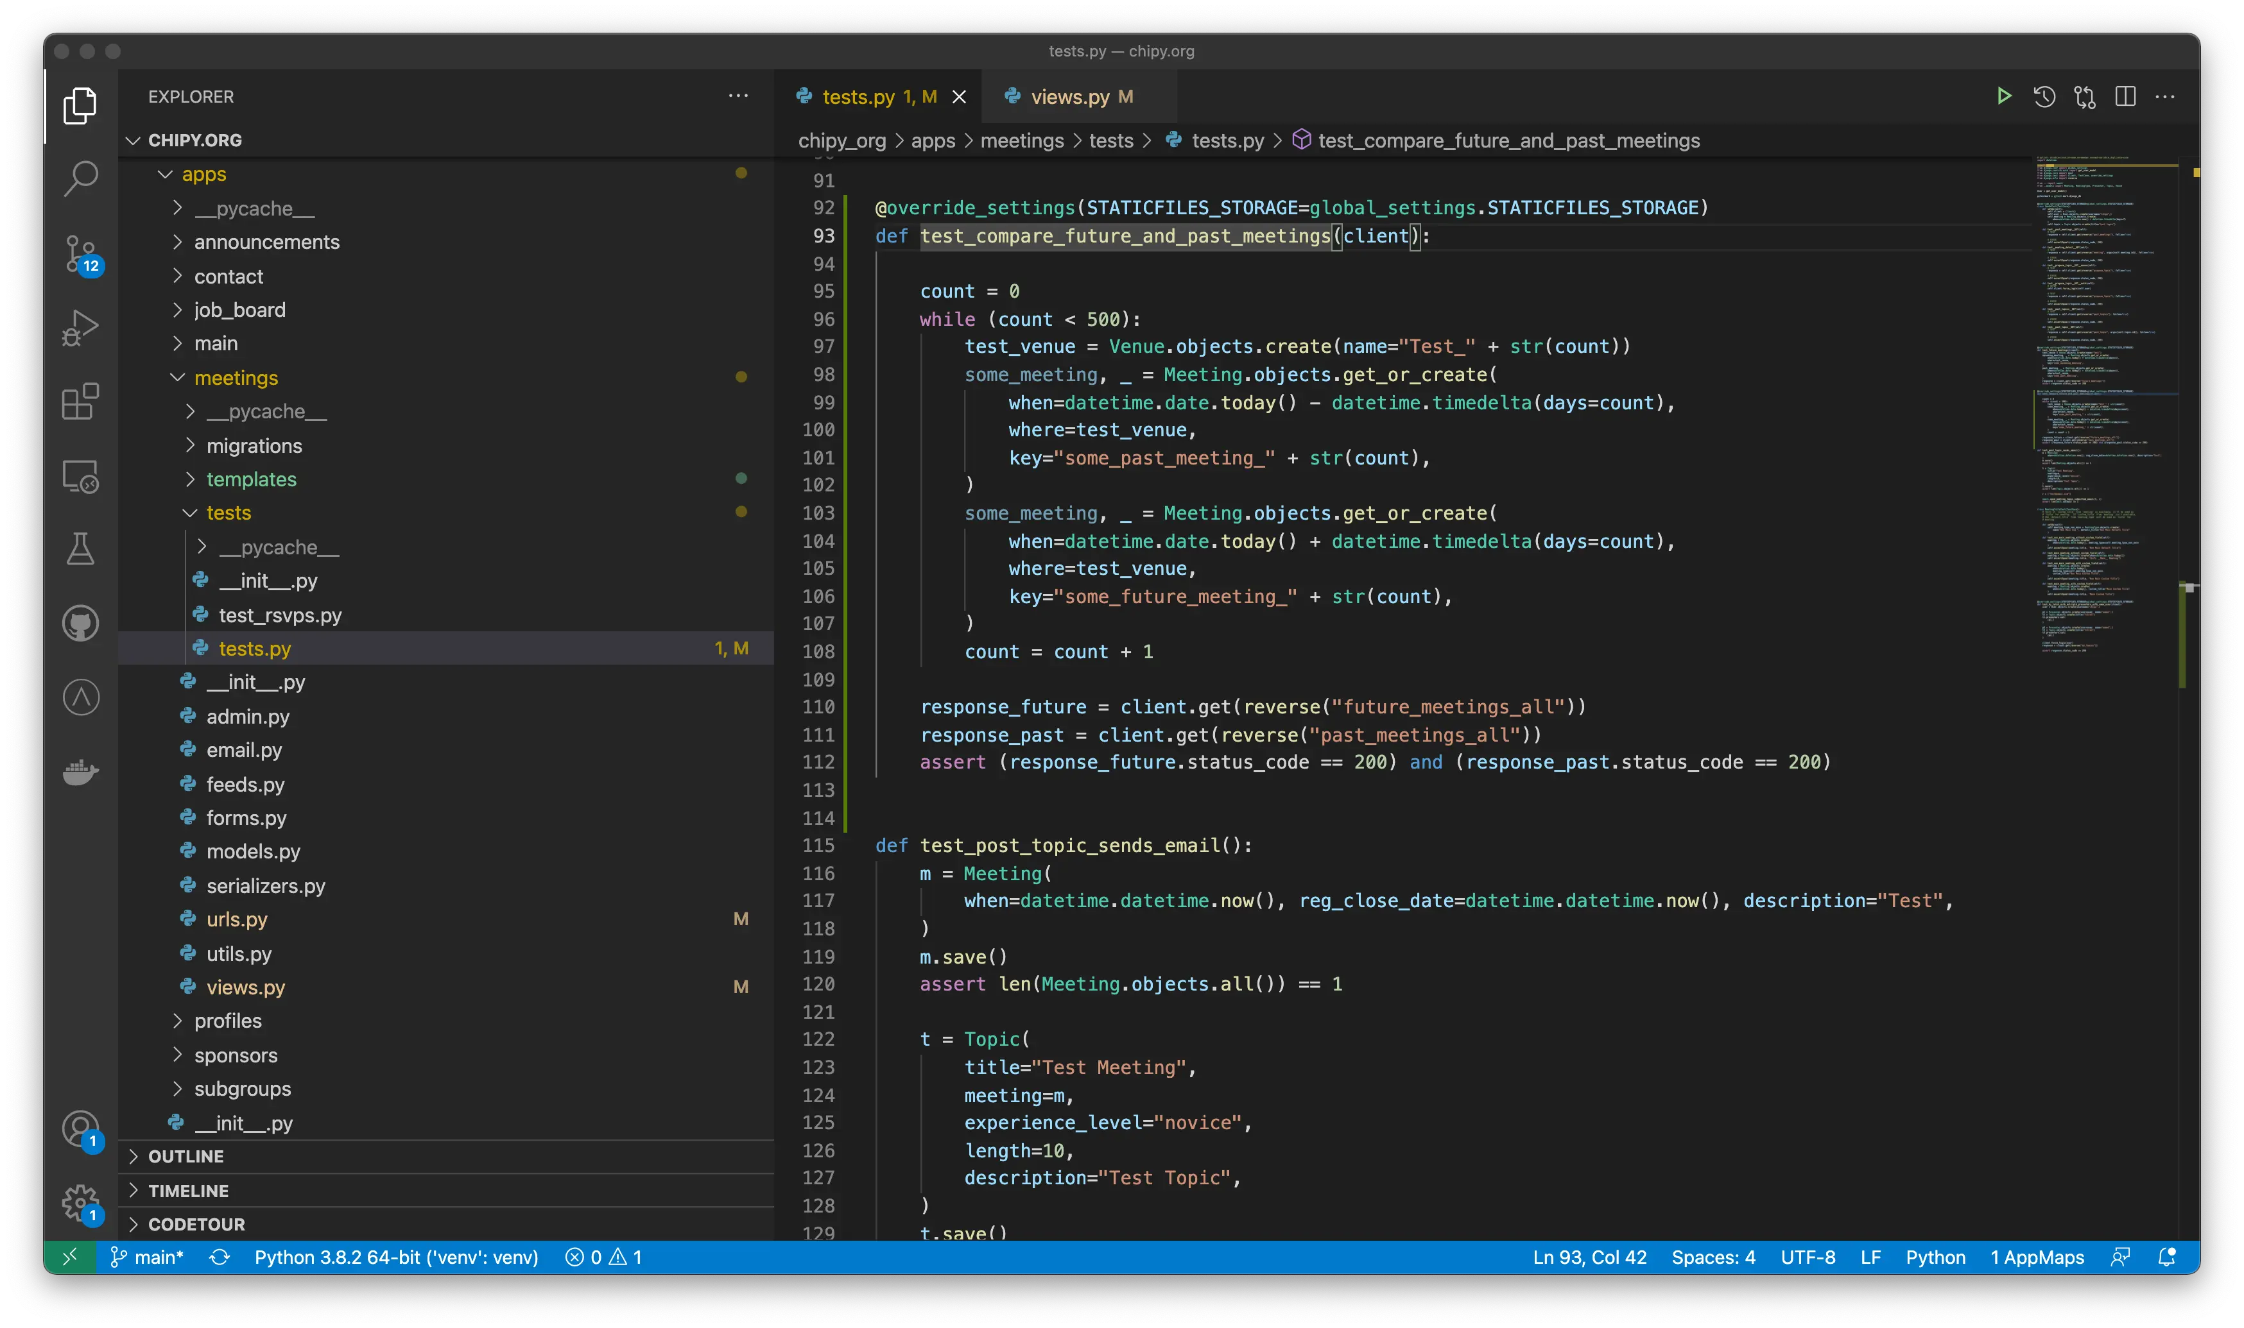Click the main* git branch indicator
Viewport: 2244px width, 1328px height.
point(147,1256)
